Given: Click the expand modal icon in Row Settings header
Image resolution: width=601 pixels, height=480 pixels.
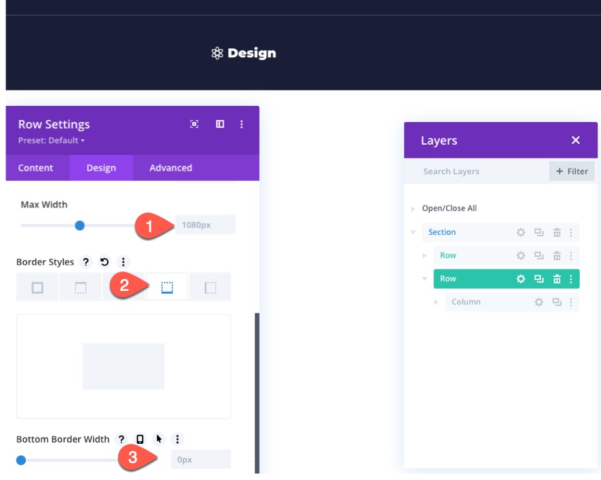Looking at the screenshot, I should [195, 124].
